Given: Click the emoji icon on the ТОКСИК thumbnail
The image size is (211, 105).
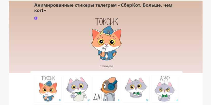Looking at the screenshot, I should tap(60, 100).
